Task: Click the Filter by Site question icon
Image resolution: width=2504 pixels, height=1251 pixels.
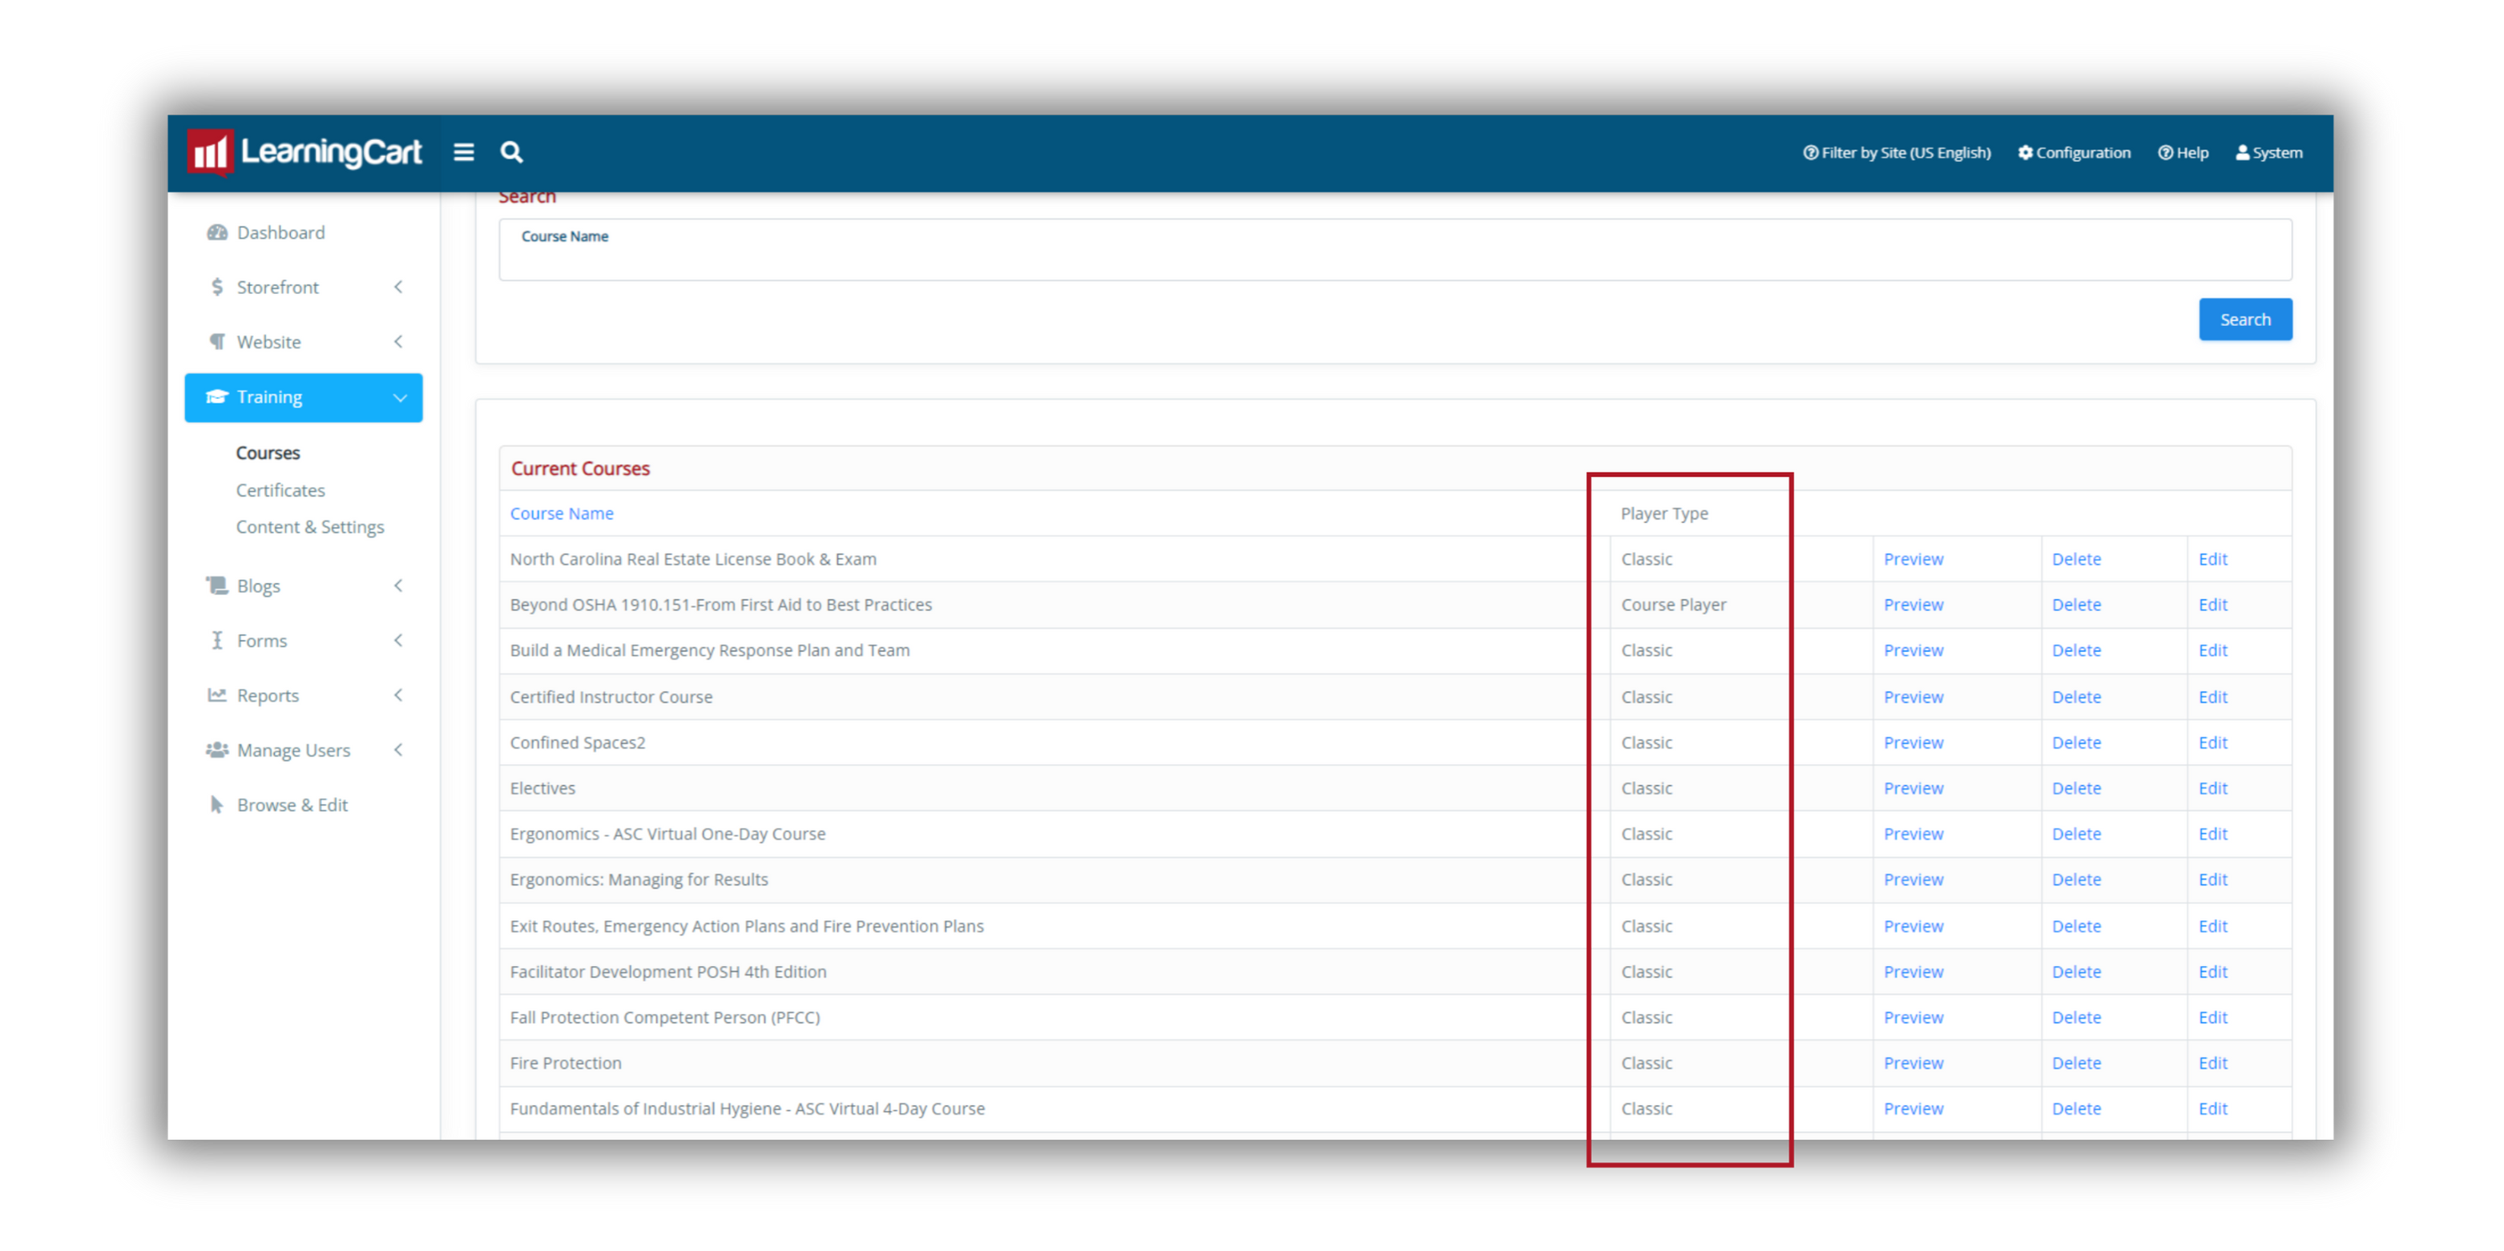Action: (x=1810, y=152)
